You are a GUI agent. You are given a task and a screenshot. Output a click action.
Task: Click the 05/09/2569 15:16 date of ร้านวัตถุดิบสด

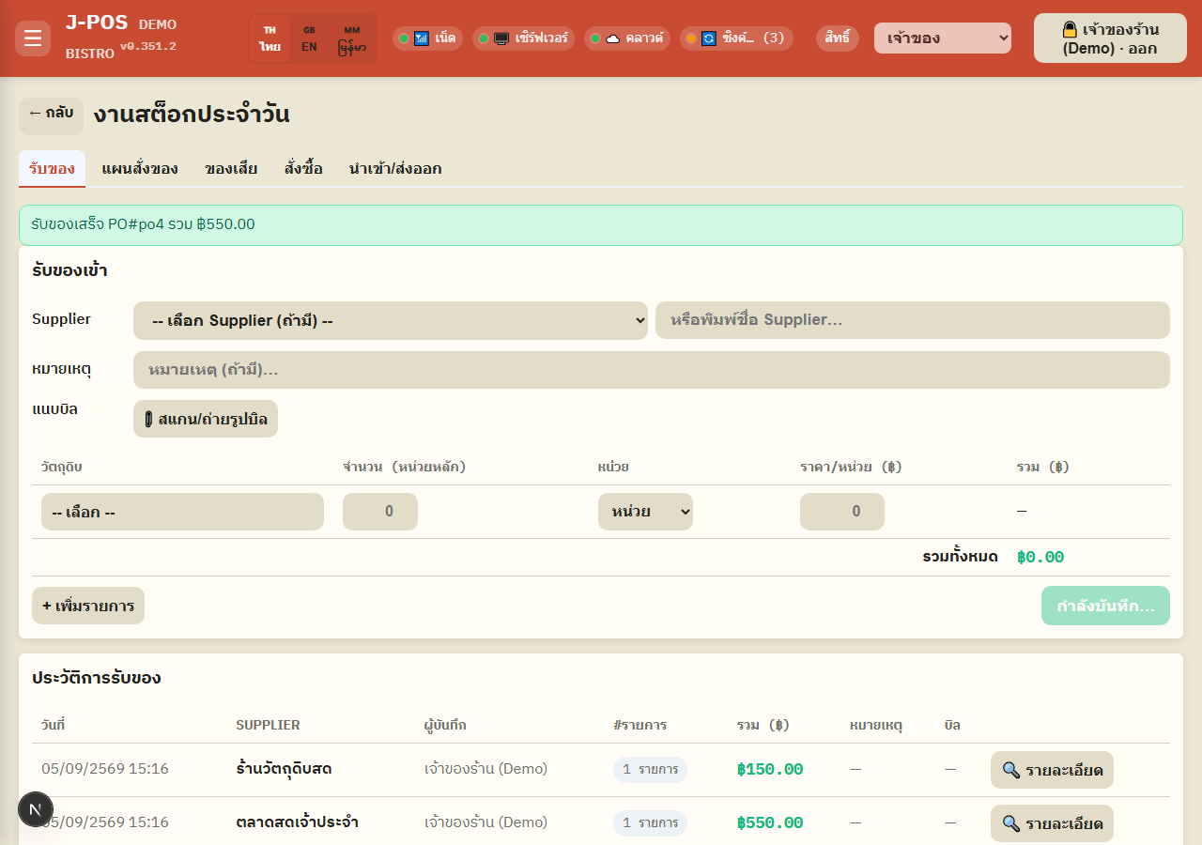click(x=105, y=769)
